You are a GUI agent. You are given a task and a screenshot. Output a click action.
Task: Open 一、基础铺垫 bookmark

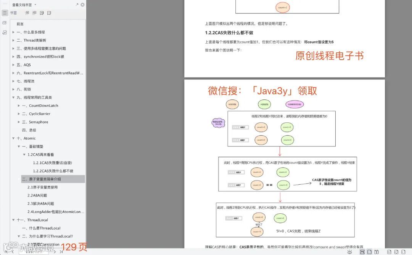tap(32, 146)
